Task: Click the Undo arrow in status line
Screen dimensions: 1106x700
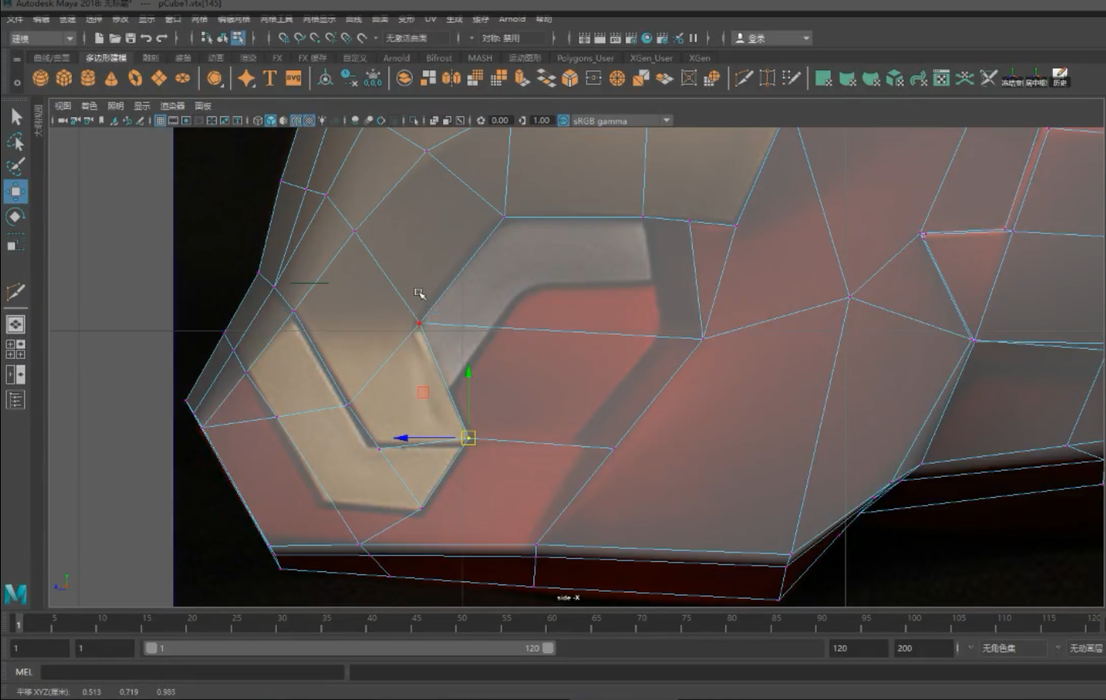Action: coord(146,37)
